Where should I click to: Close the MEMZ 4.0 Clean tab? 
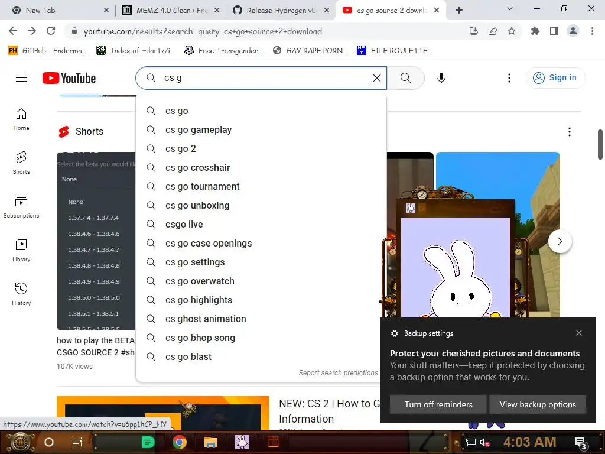click(x=217, y=11)
